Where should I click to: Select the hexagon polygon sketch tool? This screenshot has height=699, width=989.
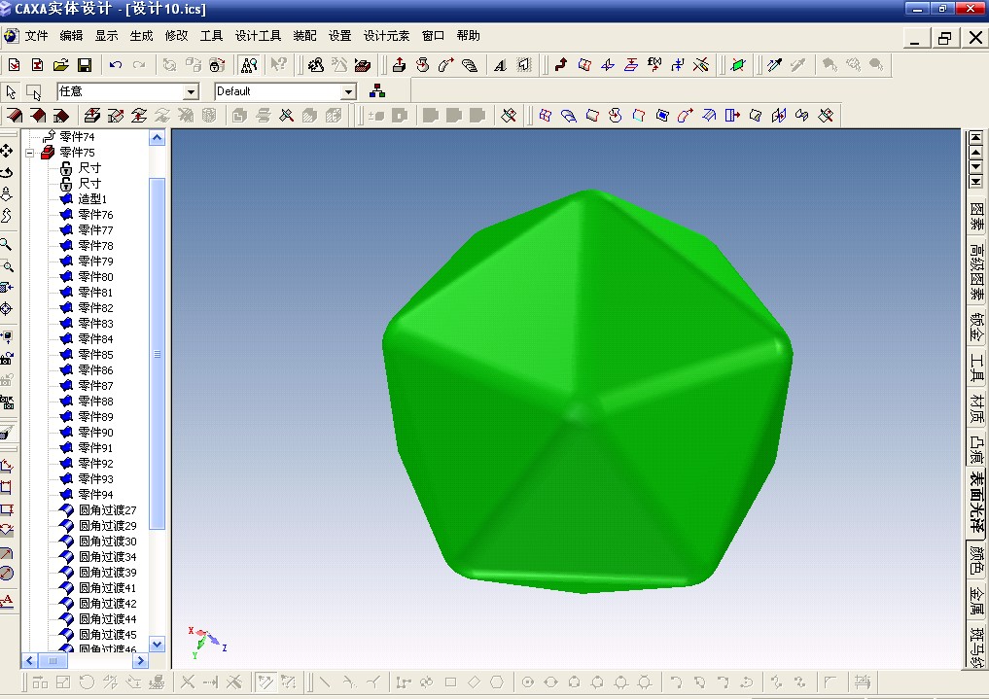(x=498, y=682)
